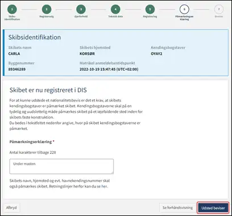
Task: Click the Skibets navn label
Action: pos(20,48)
